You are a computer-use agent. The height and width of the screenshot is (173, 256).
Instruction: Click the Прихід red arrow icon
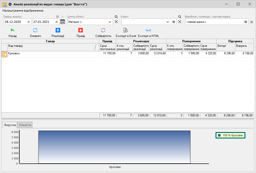coord(81,30)
